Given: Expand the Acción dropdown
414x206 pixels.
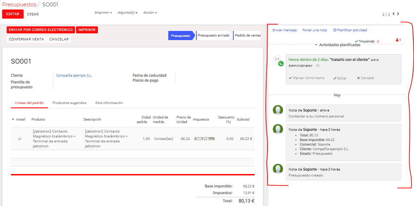Looking at the screenshot, I should [150, 12].
